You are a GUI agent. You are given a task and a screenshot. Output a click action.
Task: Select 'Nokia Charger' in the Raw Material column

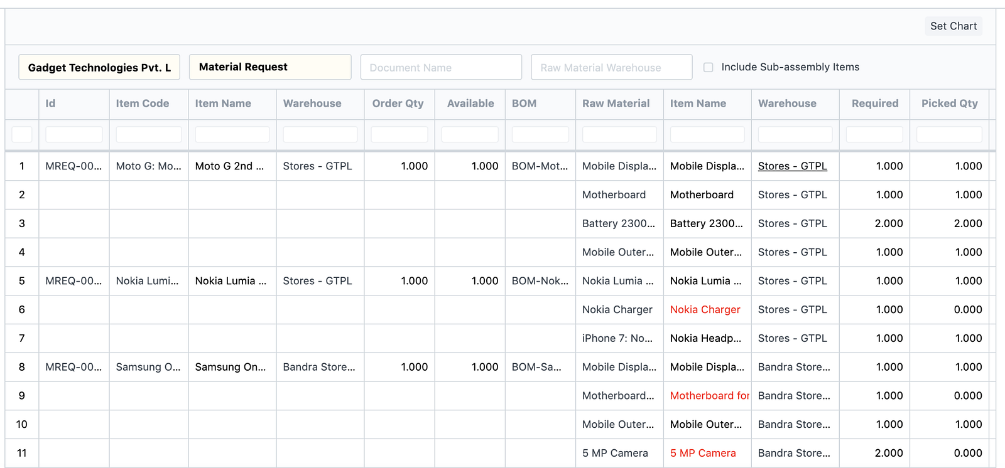(617, 310)
